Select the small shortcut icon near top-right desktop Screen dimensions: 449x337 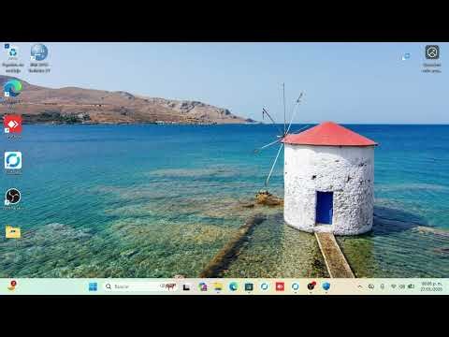tap(406, 56)
